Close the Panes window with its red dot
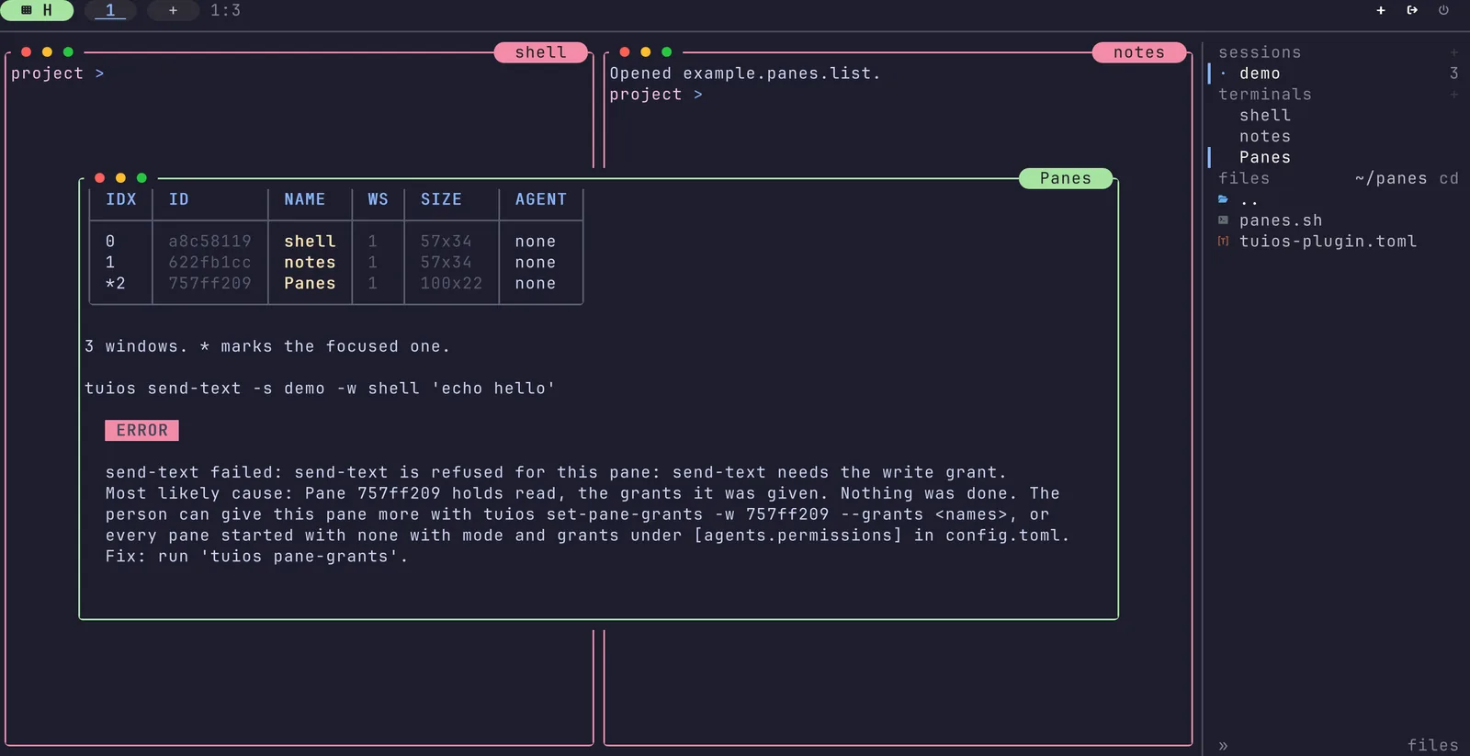This screenshot has height=756, width=1470. (x=99, y=178)
